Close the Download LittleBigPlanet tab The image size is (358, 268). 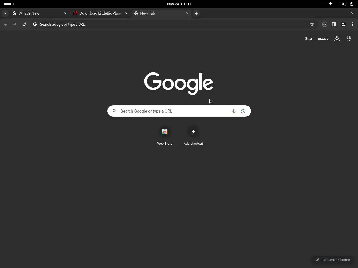click(x=126, y=13)
